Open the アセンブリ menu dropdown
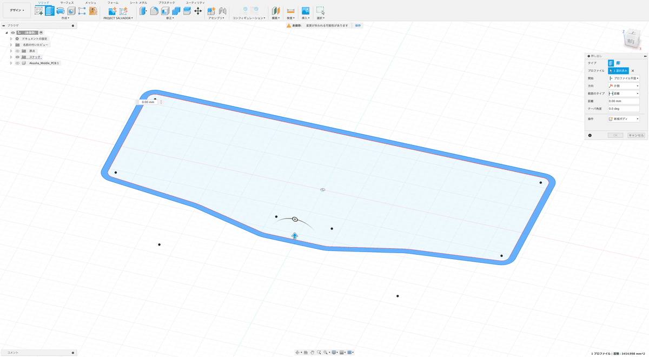The height and width of the screenshot is (357, 649). tap(217, 18)
